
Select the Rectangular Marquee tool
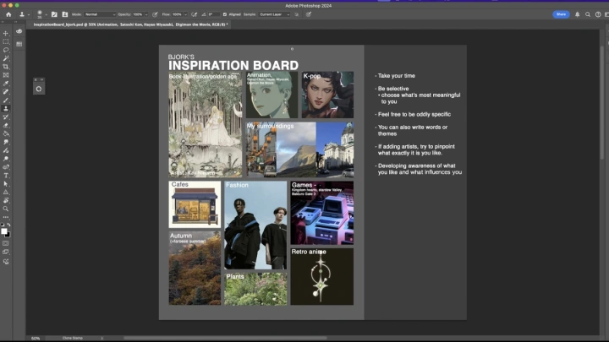[x=5, y=41]
